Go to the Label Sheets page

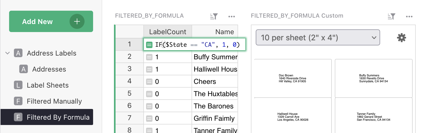click(48, 85)
